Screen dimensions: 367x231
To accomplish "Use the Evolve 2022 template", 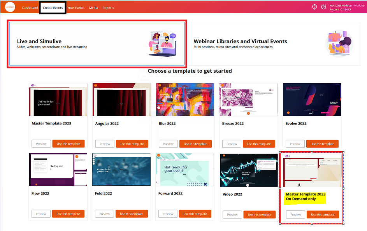I will click(322, 144).
